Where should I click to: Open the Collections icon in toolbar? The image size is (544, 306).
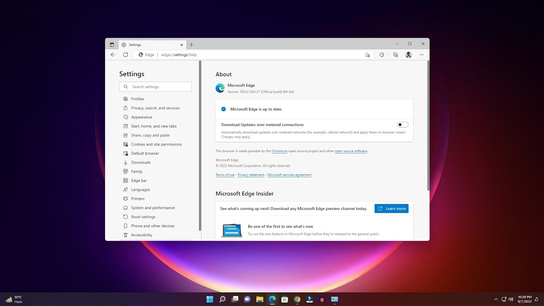[395, 55]
